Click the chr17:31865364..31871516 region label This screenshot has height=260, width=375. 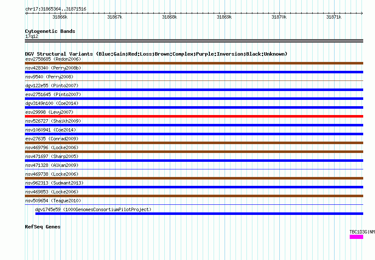[x=56, y=9]
